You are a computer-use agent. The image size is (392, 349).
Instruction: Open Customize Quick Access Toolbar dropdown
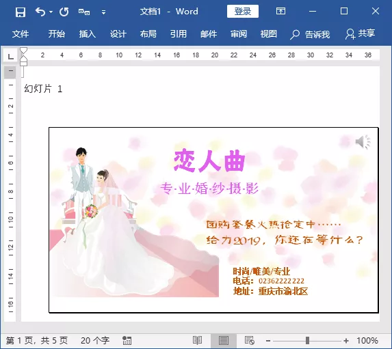click(103, 12)
